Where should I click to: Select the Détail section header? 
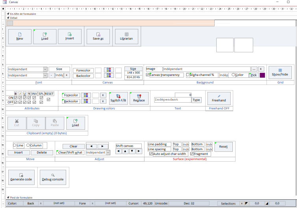[151, 18]
